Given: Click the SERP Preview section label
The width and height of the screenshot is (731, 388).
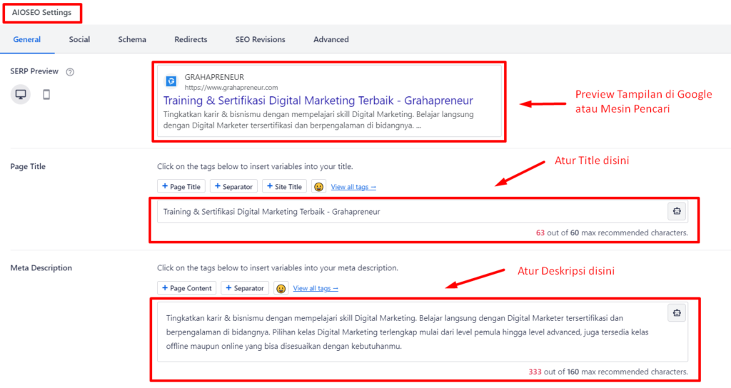Looking at the screenshot, I should point(34,71).
